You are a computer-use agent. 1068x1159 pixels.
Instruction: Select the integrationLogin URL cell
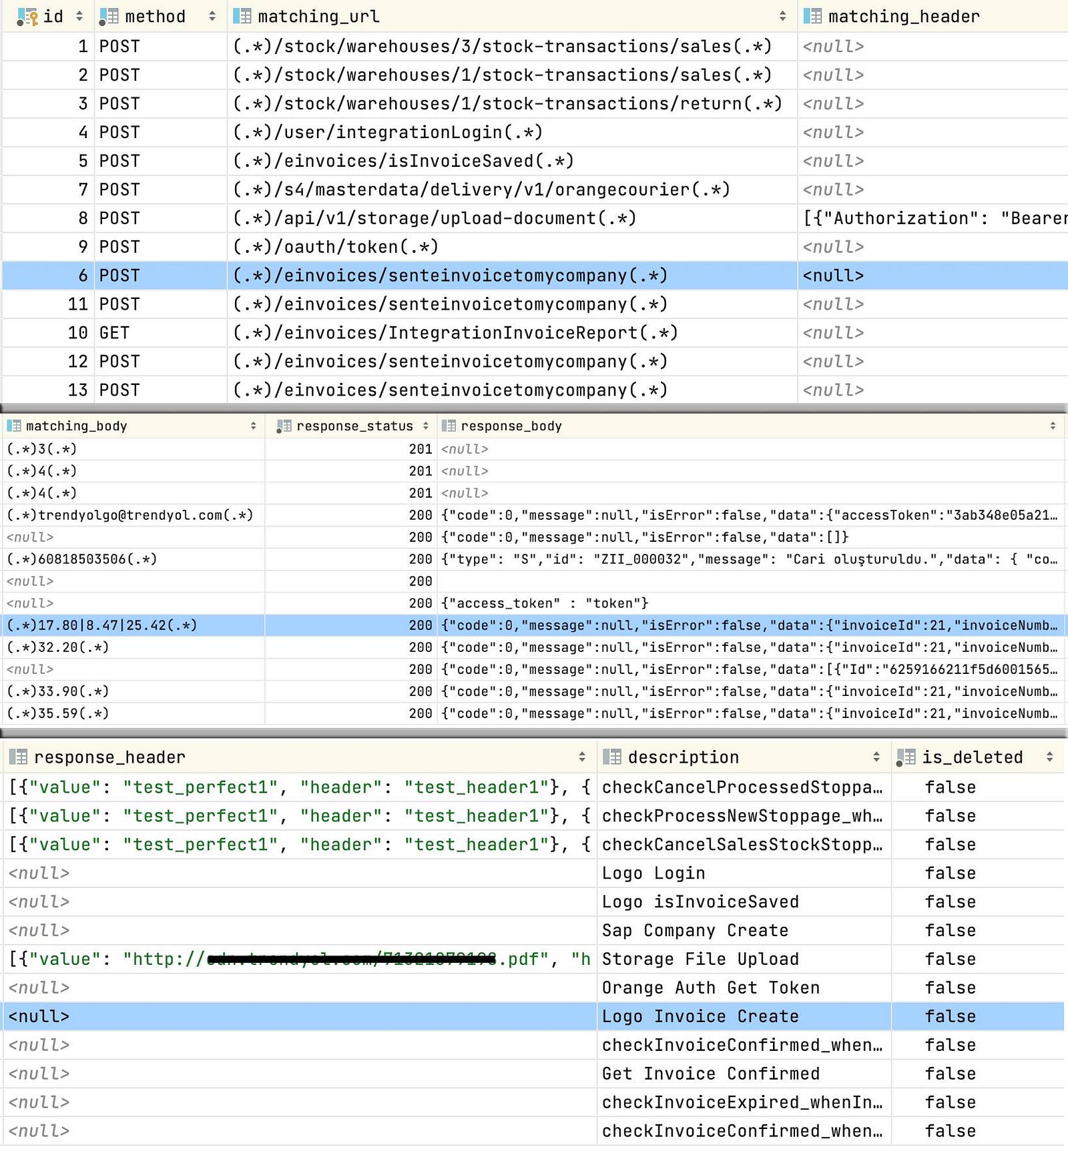[x=512, y=132]
